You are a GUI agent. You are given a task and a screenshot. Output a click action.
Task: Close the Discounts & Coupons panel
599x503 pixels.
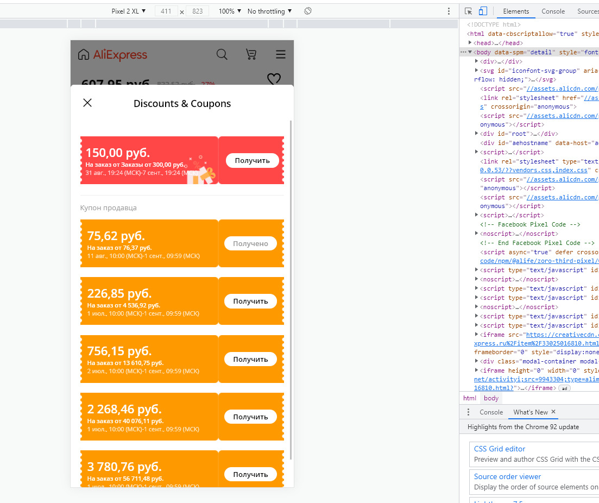(x=87, y=103)
